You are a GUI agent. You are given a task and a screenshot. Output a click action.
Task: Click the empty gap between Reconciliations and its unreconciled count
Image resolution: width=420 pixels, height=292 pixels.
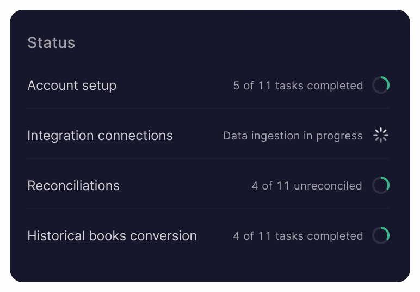tap(185, 186)
